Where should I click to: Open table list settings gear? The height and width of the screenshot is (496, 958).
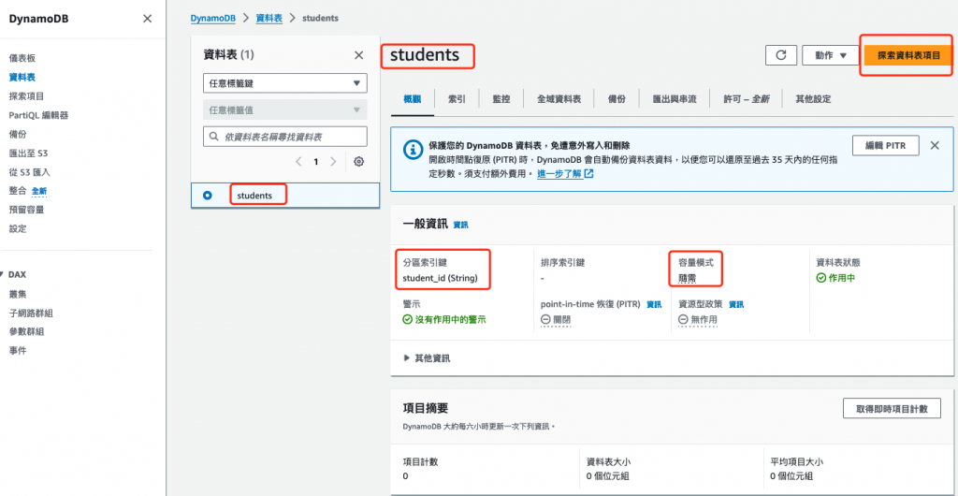[358, 162]
